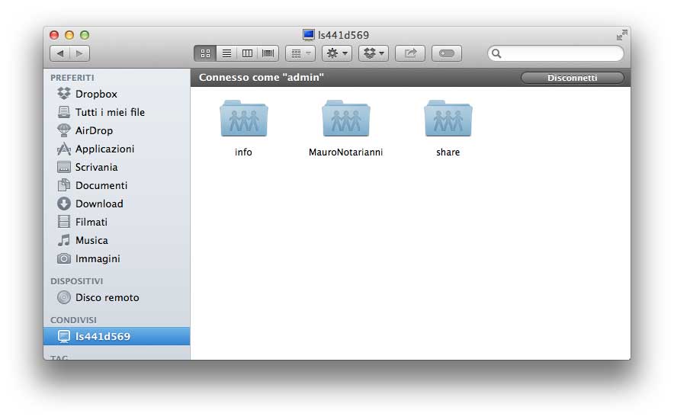Click the Immagini camera icon

coord(64,258)
